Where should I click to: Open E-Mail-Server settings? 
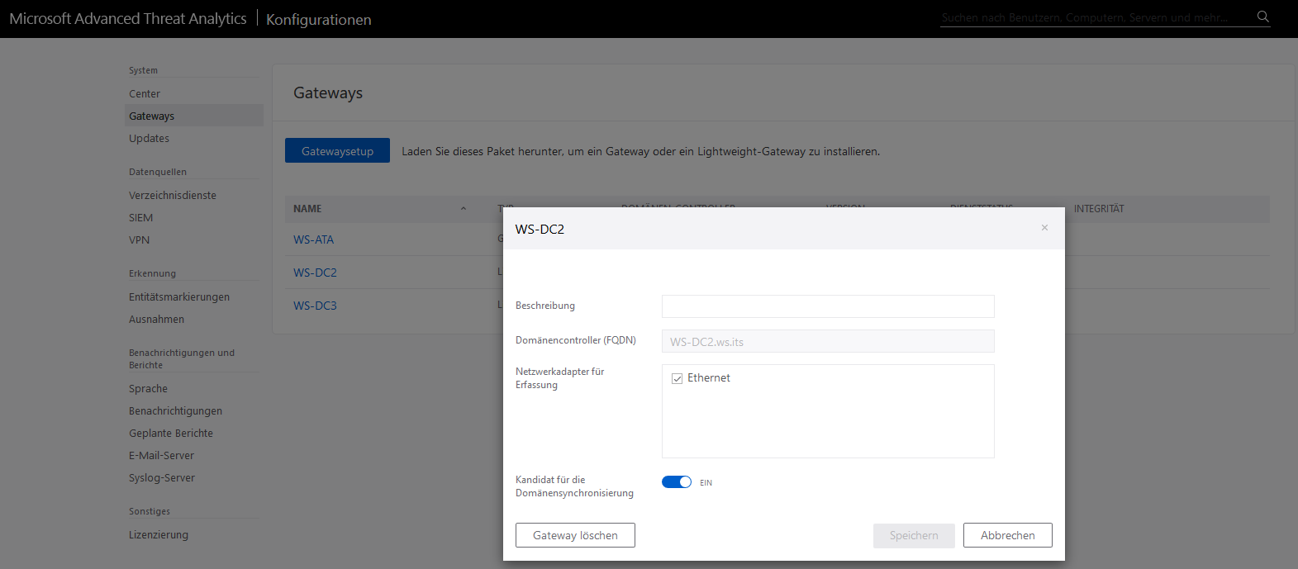[x=161, y=456]
